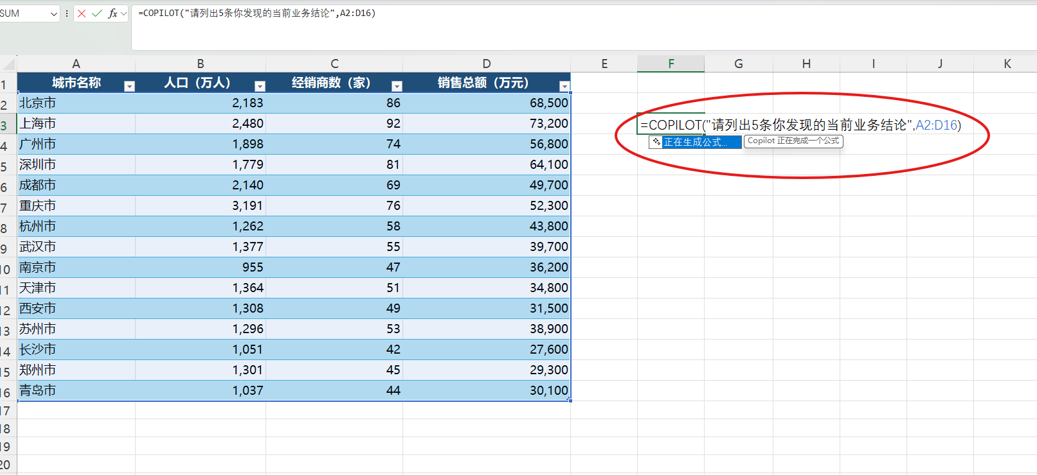The height and width of the screenshot is (475, 1037).
Task: Click the COPILOT formula in cell F3
Action: pos(800,125)
